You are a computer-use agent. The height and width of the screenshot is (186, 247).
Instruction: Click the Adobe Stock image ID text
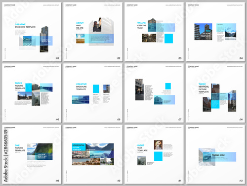tap(6, 156)
